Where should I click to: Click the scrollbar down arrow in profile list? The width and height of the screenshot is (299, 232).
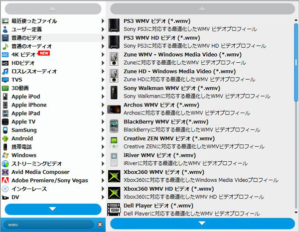coord(296,213)
